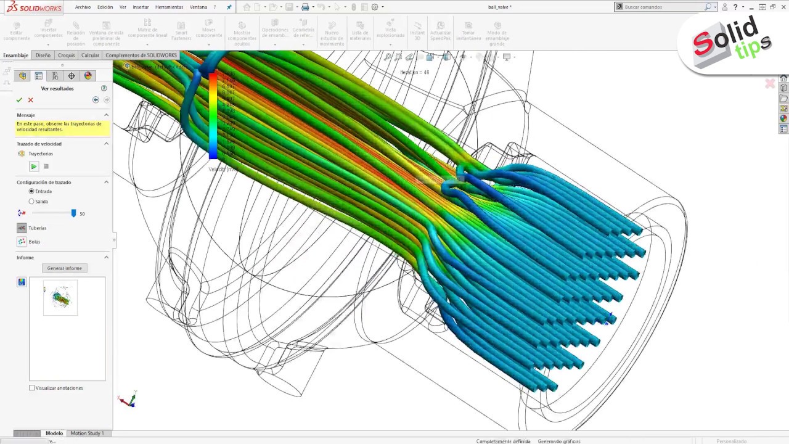Enable Visualizar anotaciones checkbox
This screenshot has width=789, height=444.
click(32, 388)
